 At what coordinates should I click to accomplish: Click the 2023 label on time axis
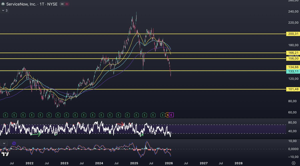[x=64, y=163]
